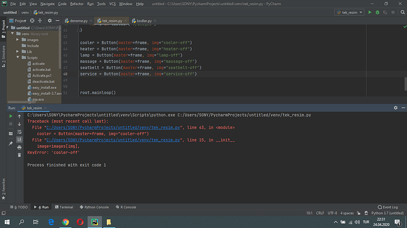This screenshot has width=407, height=228.
Task: Click the Run panel down-arrow stack trace icon
Action: coord(19,124)
